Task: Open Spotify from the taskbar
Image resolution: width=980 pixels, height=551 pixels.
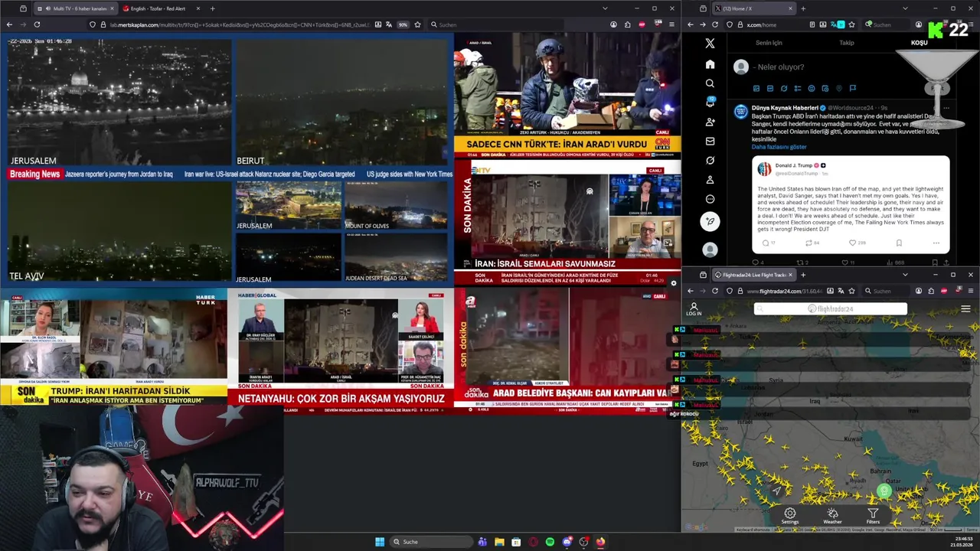Action: [x=550, y=542]
